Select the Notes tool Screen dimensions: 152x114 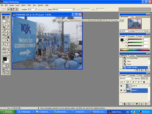[x=4, y=51]
